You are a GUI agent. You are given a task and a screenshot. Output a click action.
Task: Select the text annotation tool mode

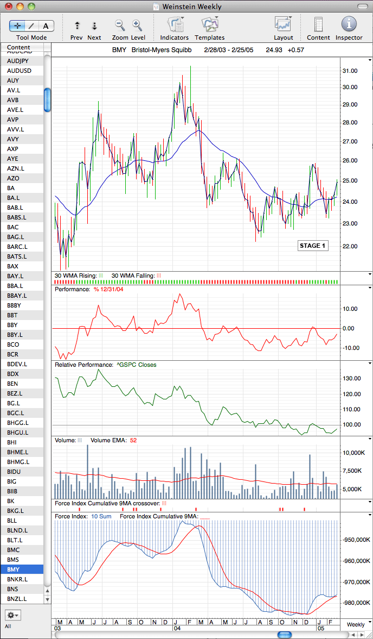coord(46,26)
